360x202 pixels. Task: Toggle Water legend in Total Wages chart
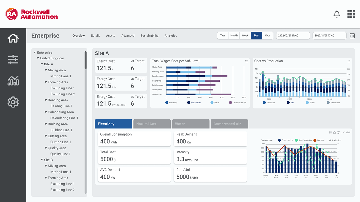pyautogui.click(x=215, y=103)
